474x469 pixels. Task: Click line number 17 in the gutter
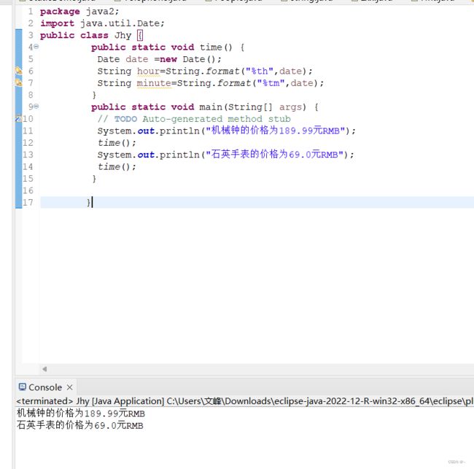28,202
